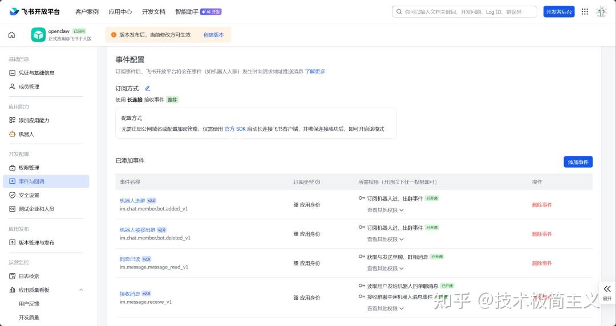Click the Feishu open platform logo
Screen dimensions: 616x326
click(35, 11)
